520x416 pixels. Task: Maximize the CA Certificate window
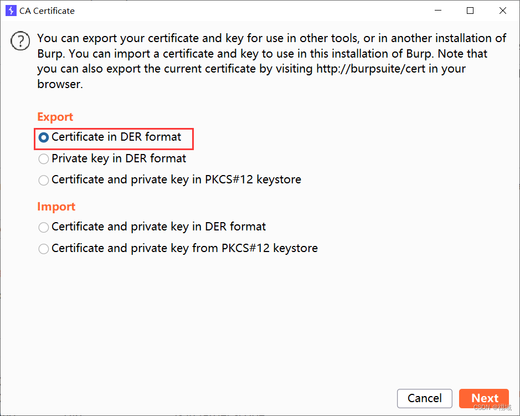(x=470, y=11)
